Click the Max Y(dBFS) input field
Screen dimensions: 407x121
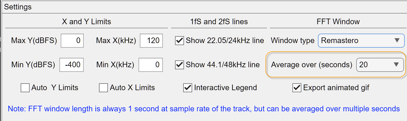pos(72,41)
